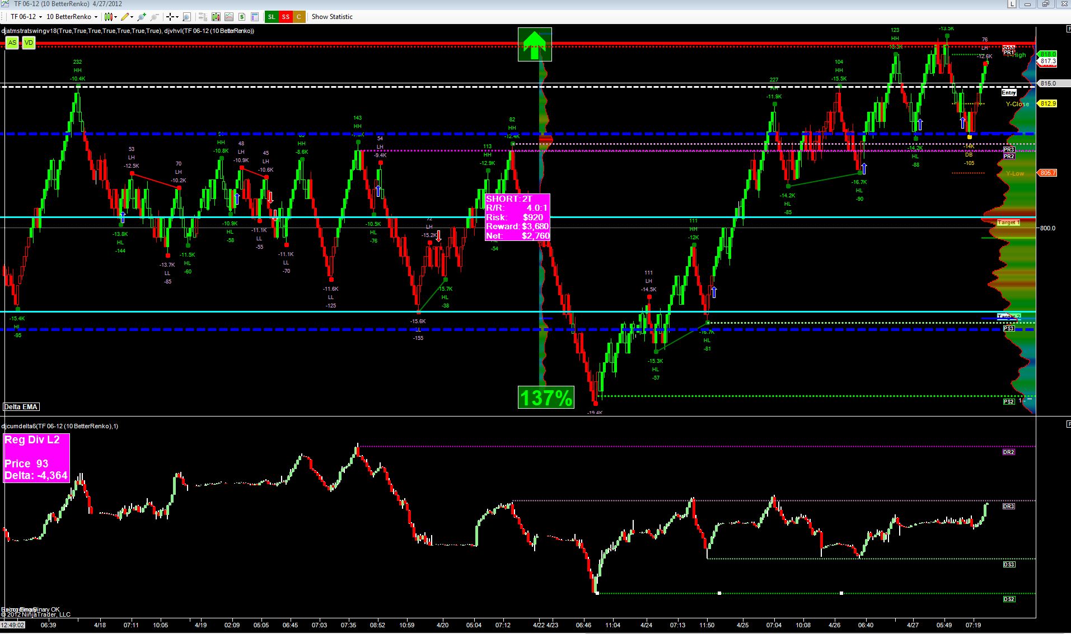The width and height of the screenshot is (1071, 634).
Task: Click the zoom frame magnifier icon
Action: (x=186, y=17)
